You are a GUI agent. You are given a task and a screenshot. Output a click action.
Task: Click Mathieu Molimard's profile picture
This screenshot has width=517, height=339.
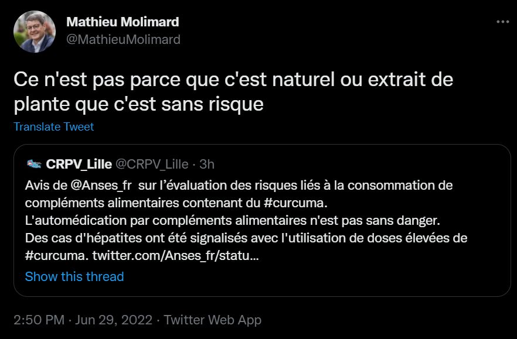click(x=34, y=32)
